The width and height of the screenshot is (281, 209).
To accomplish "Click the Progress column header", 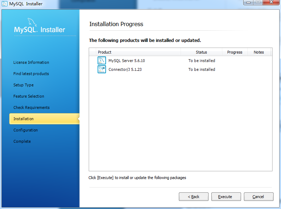I will (x=235, y=52).
